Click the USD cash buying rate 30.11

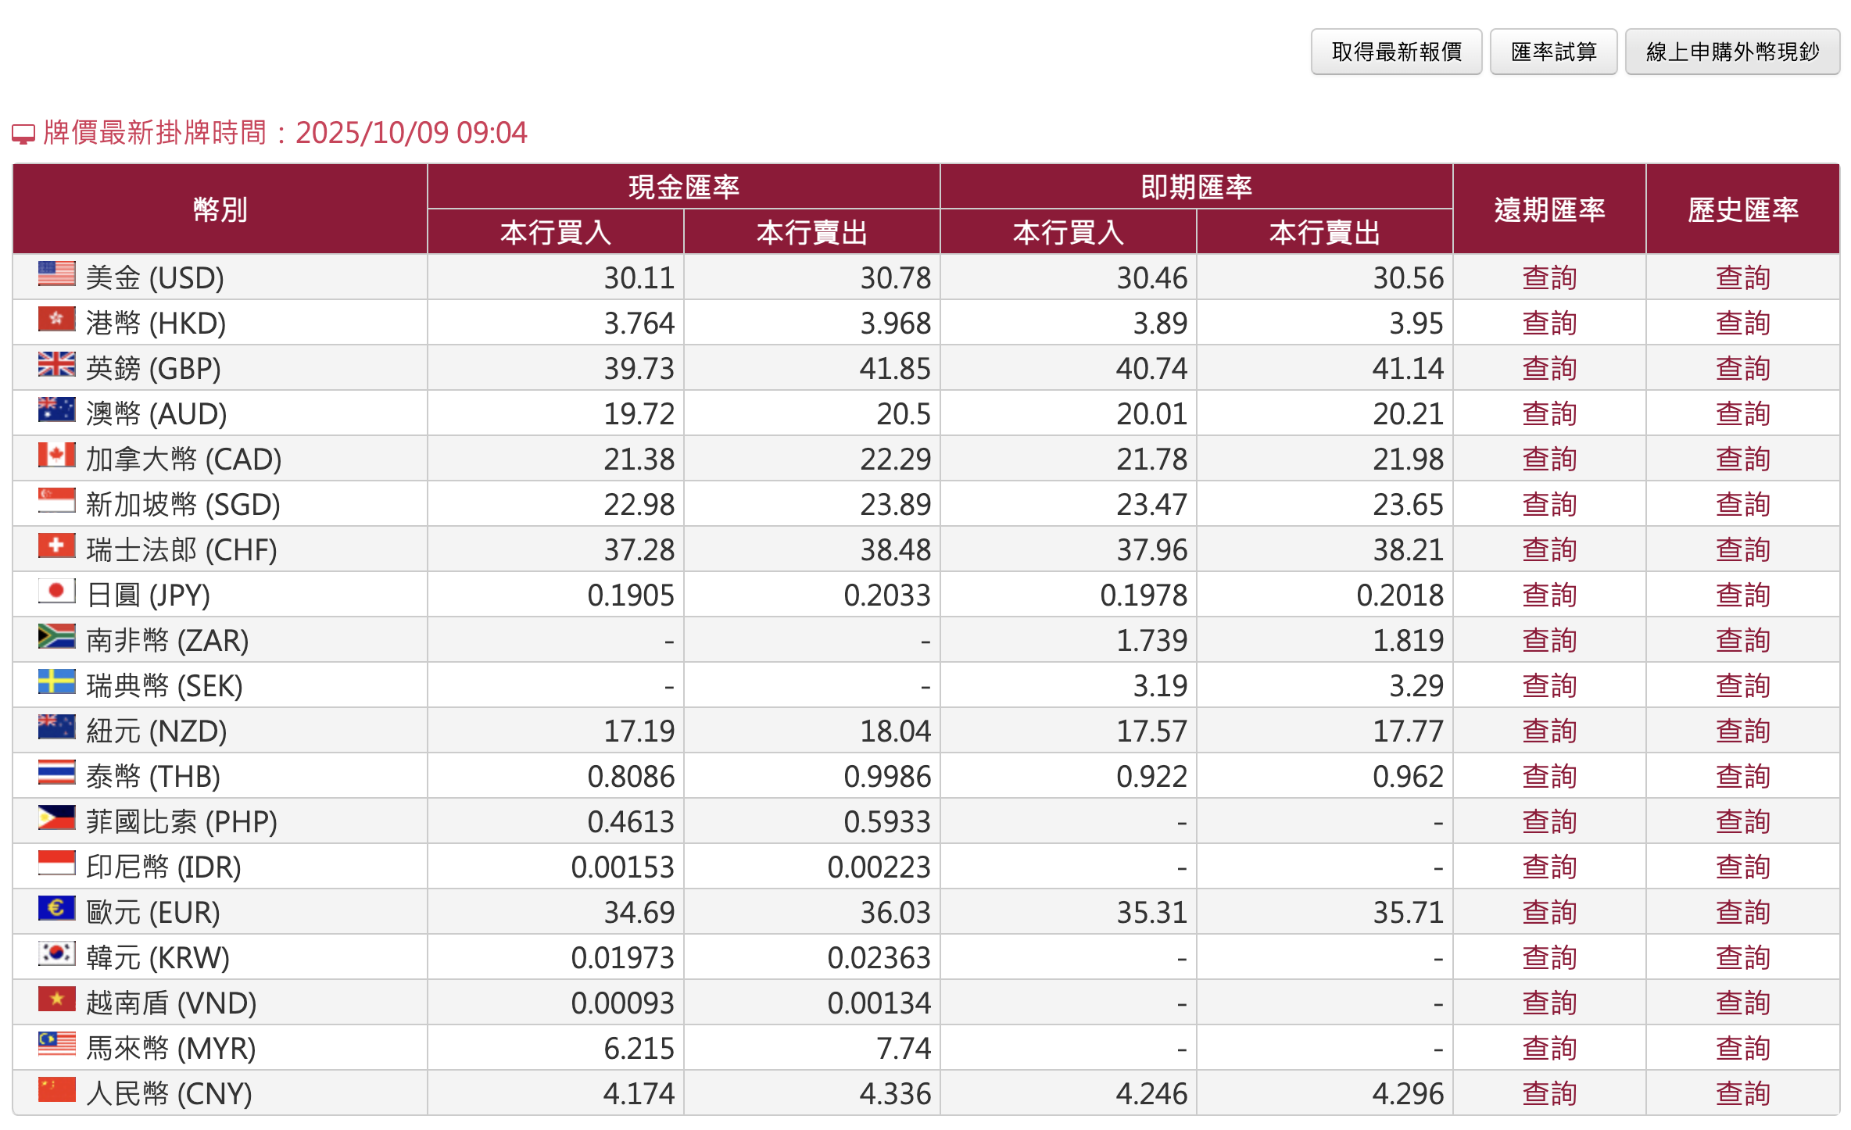pos(638,278)
